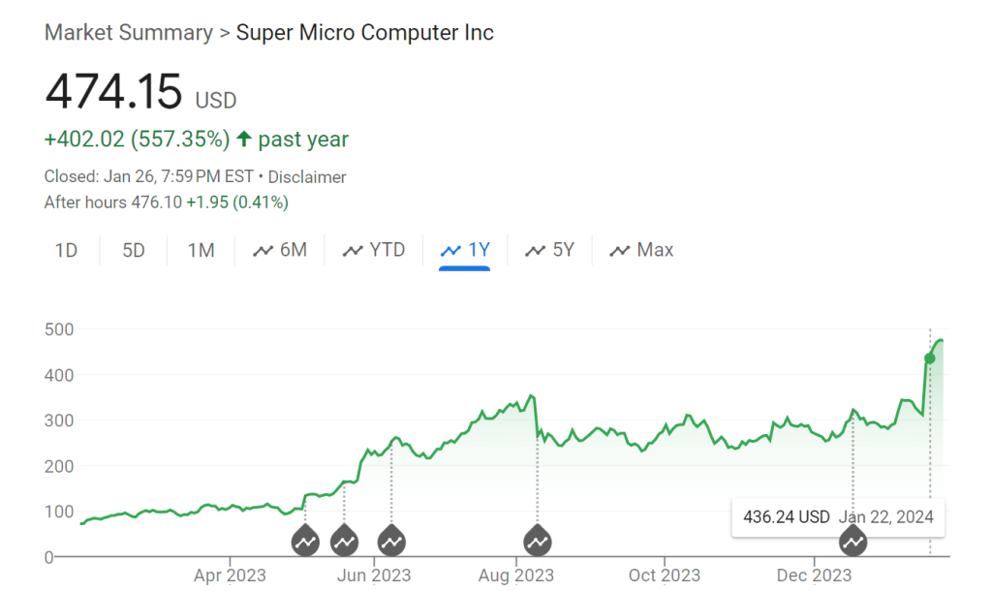Image resolution: width=992 pixels, height=591 pixels.
Task: Click the leftmost event marker on the chart
Action: [305, 542]
